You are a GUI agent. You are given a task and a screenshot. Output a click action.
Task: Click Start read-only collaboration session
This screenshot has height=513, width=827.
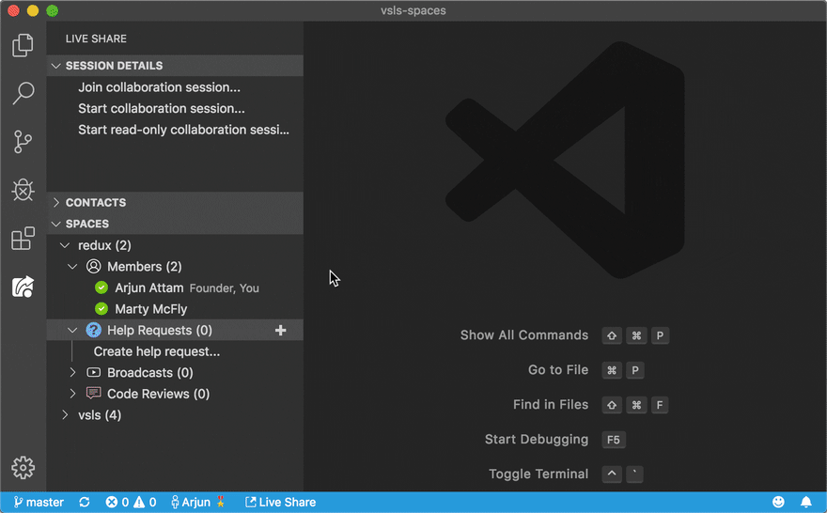(183, 130)
